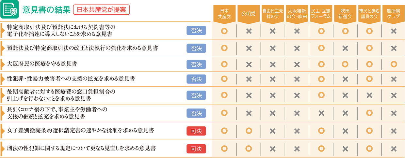Click 日本共産党 circle mark in 預託法及び特定商取引法の改正 row
Viewport: 405px width, 158px height.
[224, 48]
